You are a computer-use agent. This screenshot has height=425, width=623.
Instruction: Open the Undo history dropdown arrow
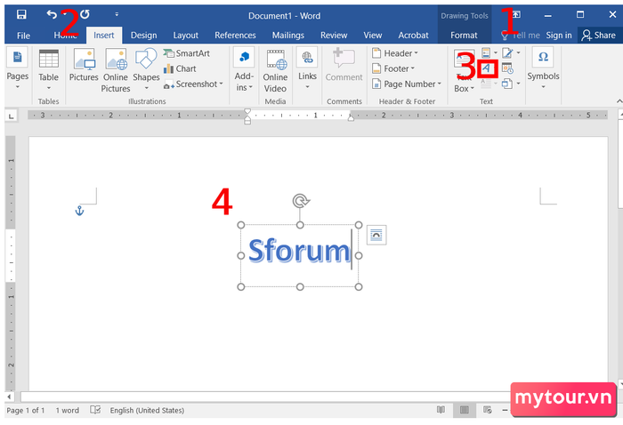[65, 14]
